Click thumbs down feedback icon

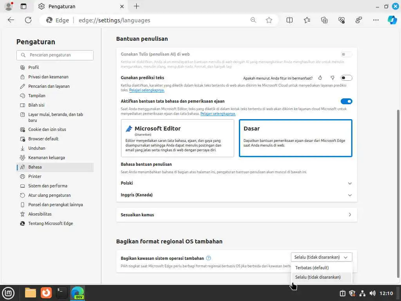click(332, 78)
